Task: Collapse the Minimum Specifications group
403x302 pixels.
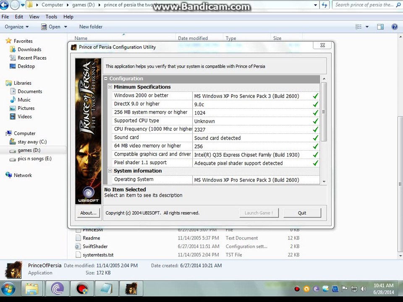Action: [x=110, y=87]
